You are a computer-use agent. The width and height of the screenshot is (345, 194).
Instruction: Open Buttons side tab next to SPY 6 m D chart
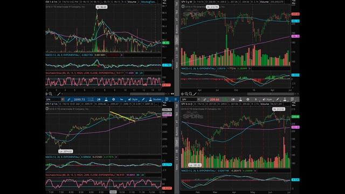click(x=177, y=131)
